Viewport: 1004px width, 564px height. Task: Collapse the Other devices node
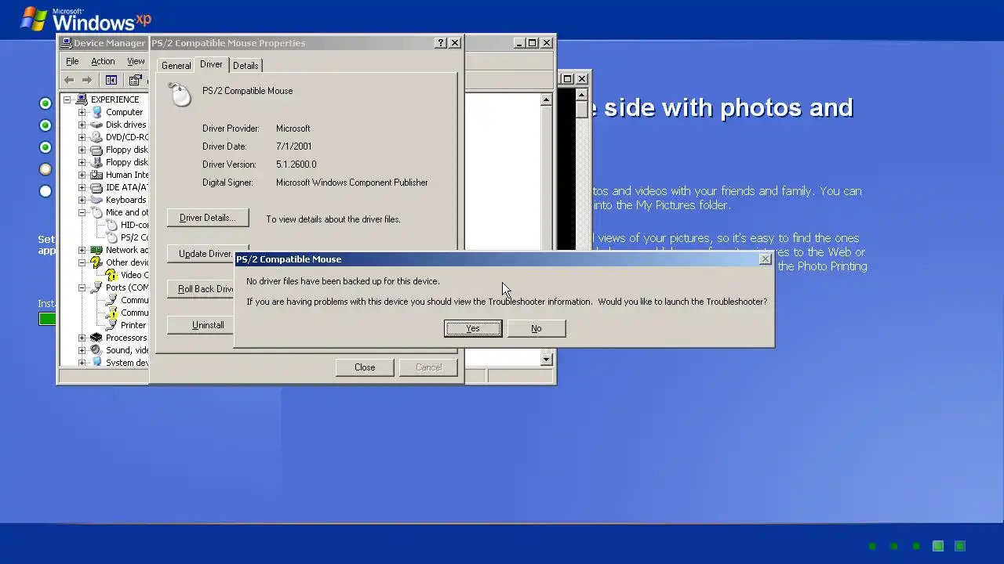pyautogui.click(x=82, y=262)
